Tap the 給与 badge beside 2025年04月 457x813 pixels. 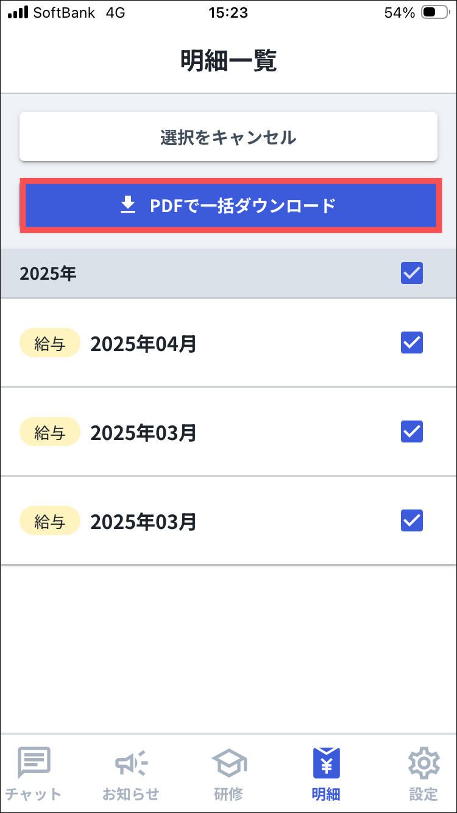pos(50,344)
